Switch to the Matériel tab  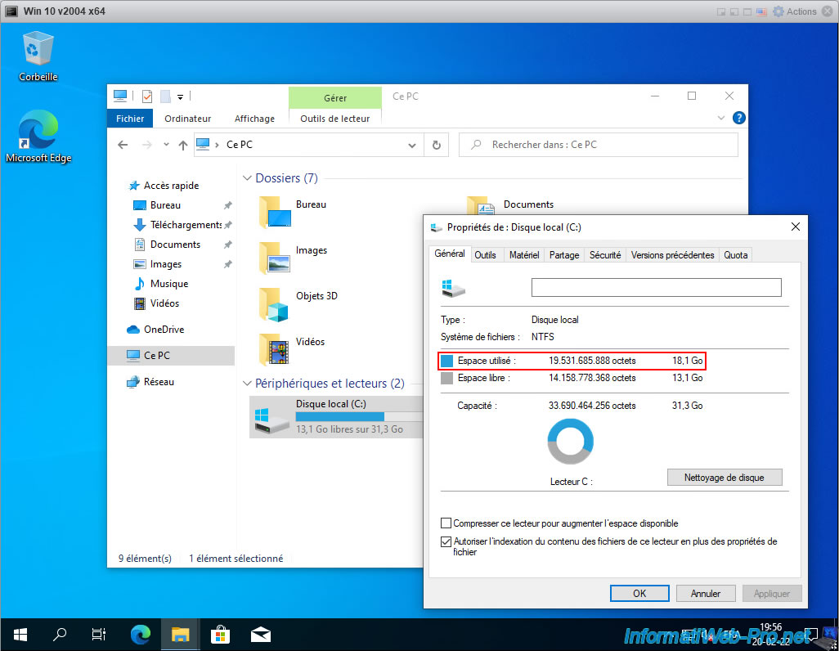(x=524, y=255)
